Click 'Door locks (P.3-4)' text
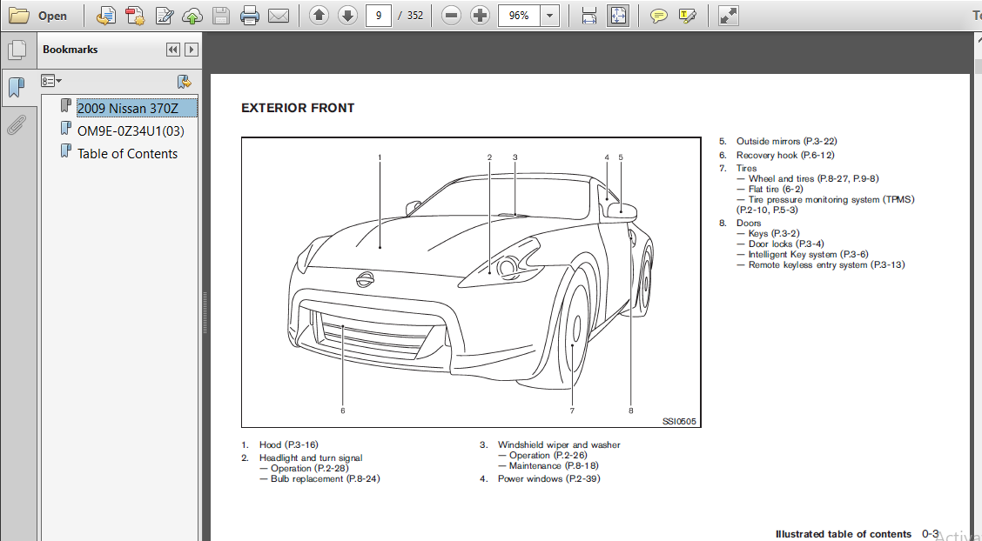982x541 pixels. pos(786,244)
